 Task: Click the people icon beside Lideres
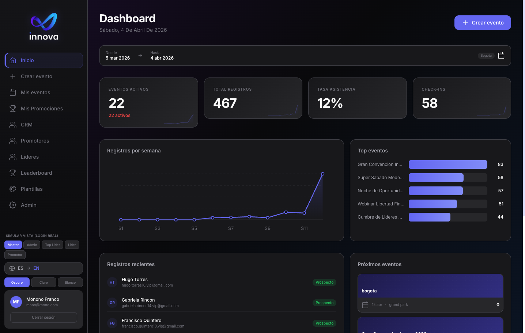click(x=13, y=157)
